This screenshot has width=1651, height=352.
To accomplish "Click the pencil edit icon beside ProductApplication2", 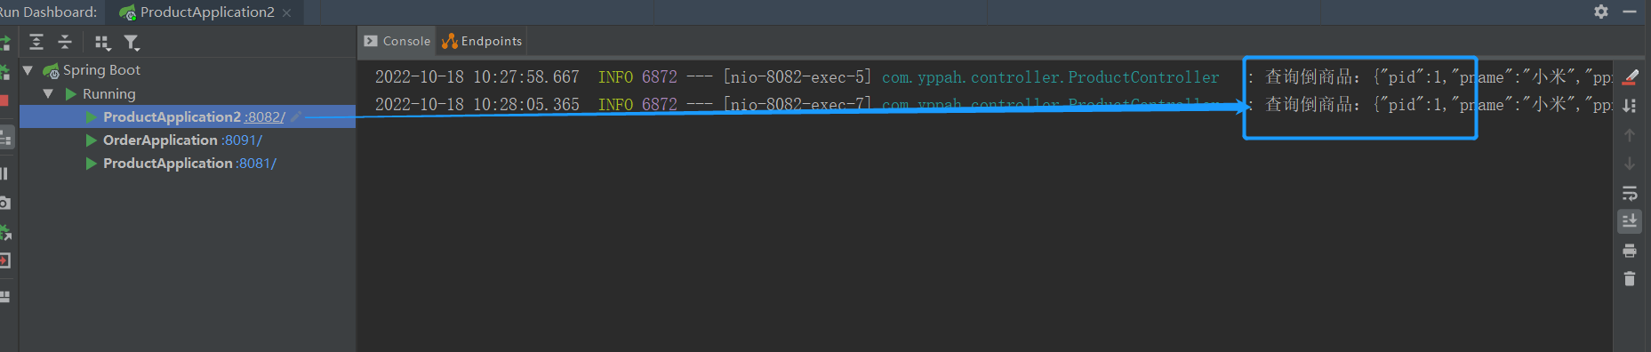I will pyautogui.click(x=296, y=116).
